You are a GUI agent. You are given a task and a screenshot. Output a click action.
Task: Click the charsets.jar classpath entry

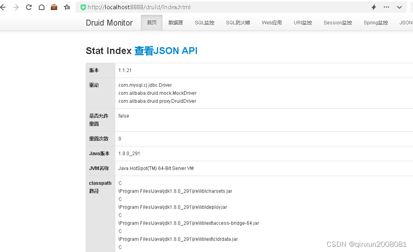pyautogui.click(x=175, y=191)
